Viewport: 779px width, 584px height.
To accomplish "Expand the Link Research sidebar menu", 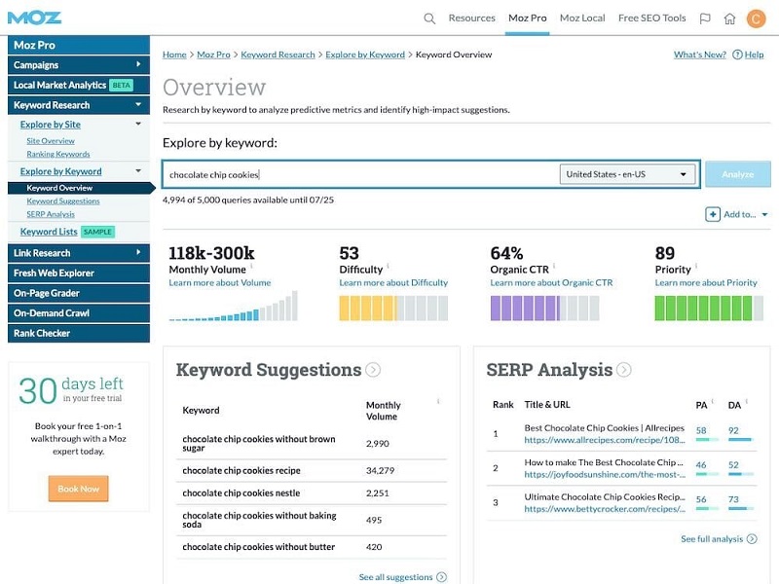I will [x=79, y=253].
